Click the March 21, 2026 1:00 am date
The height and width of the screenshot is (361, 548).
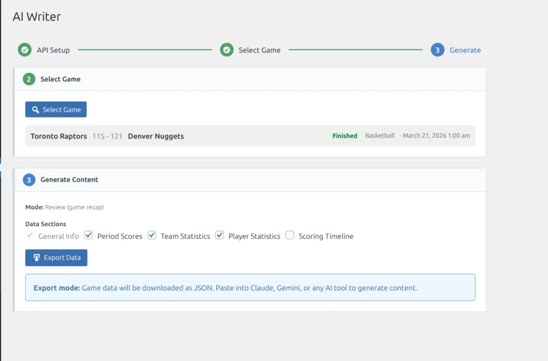point(436,136)
